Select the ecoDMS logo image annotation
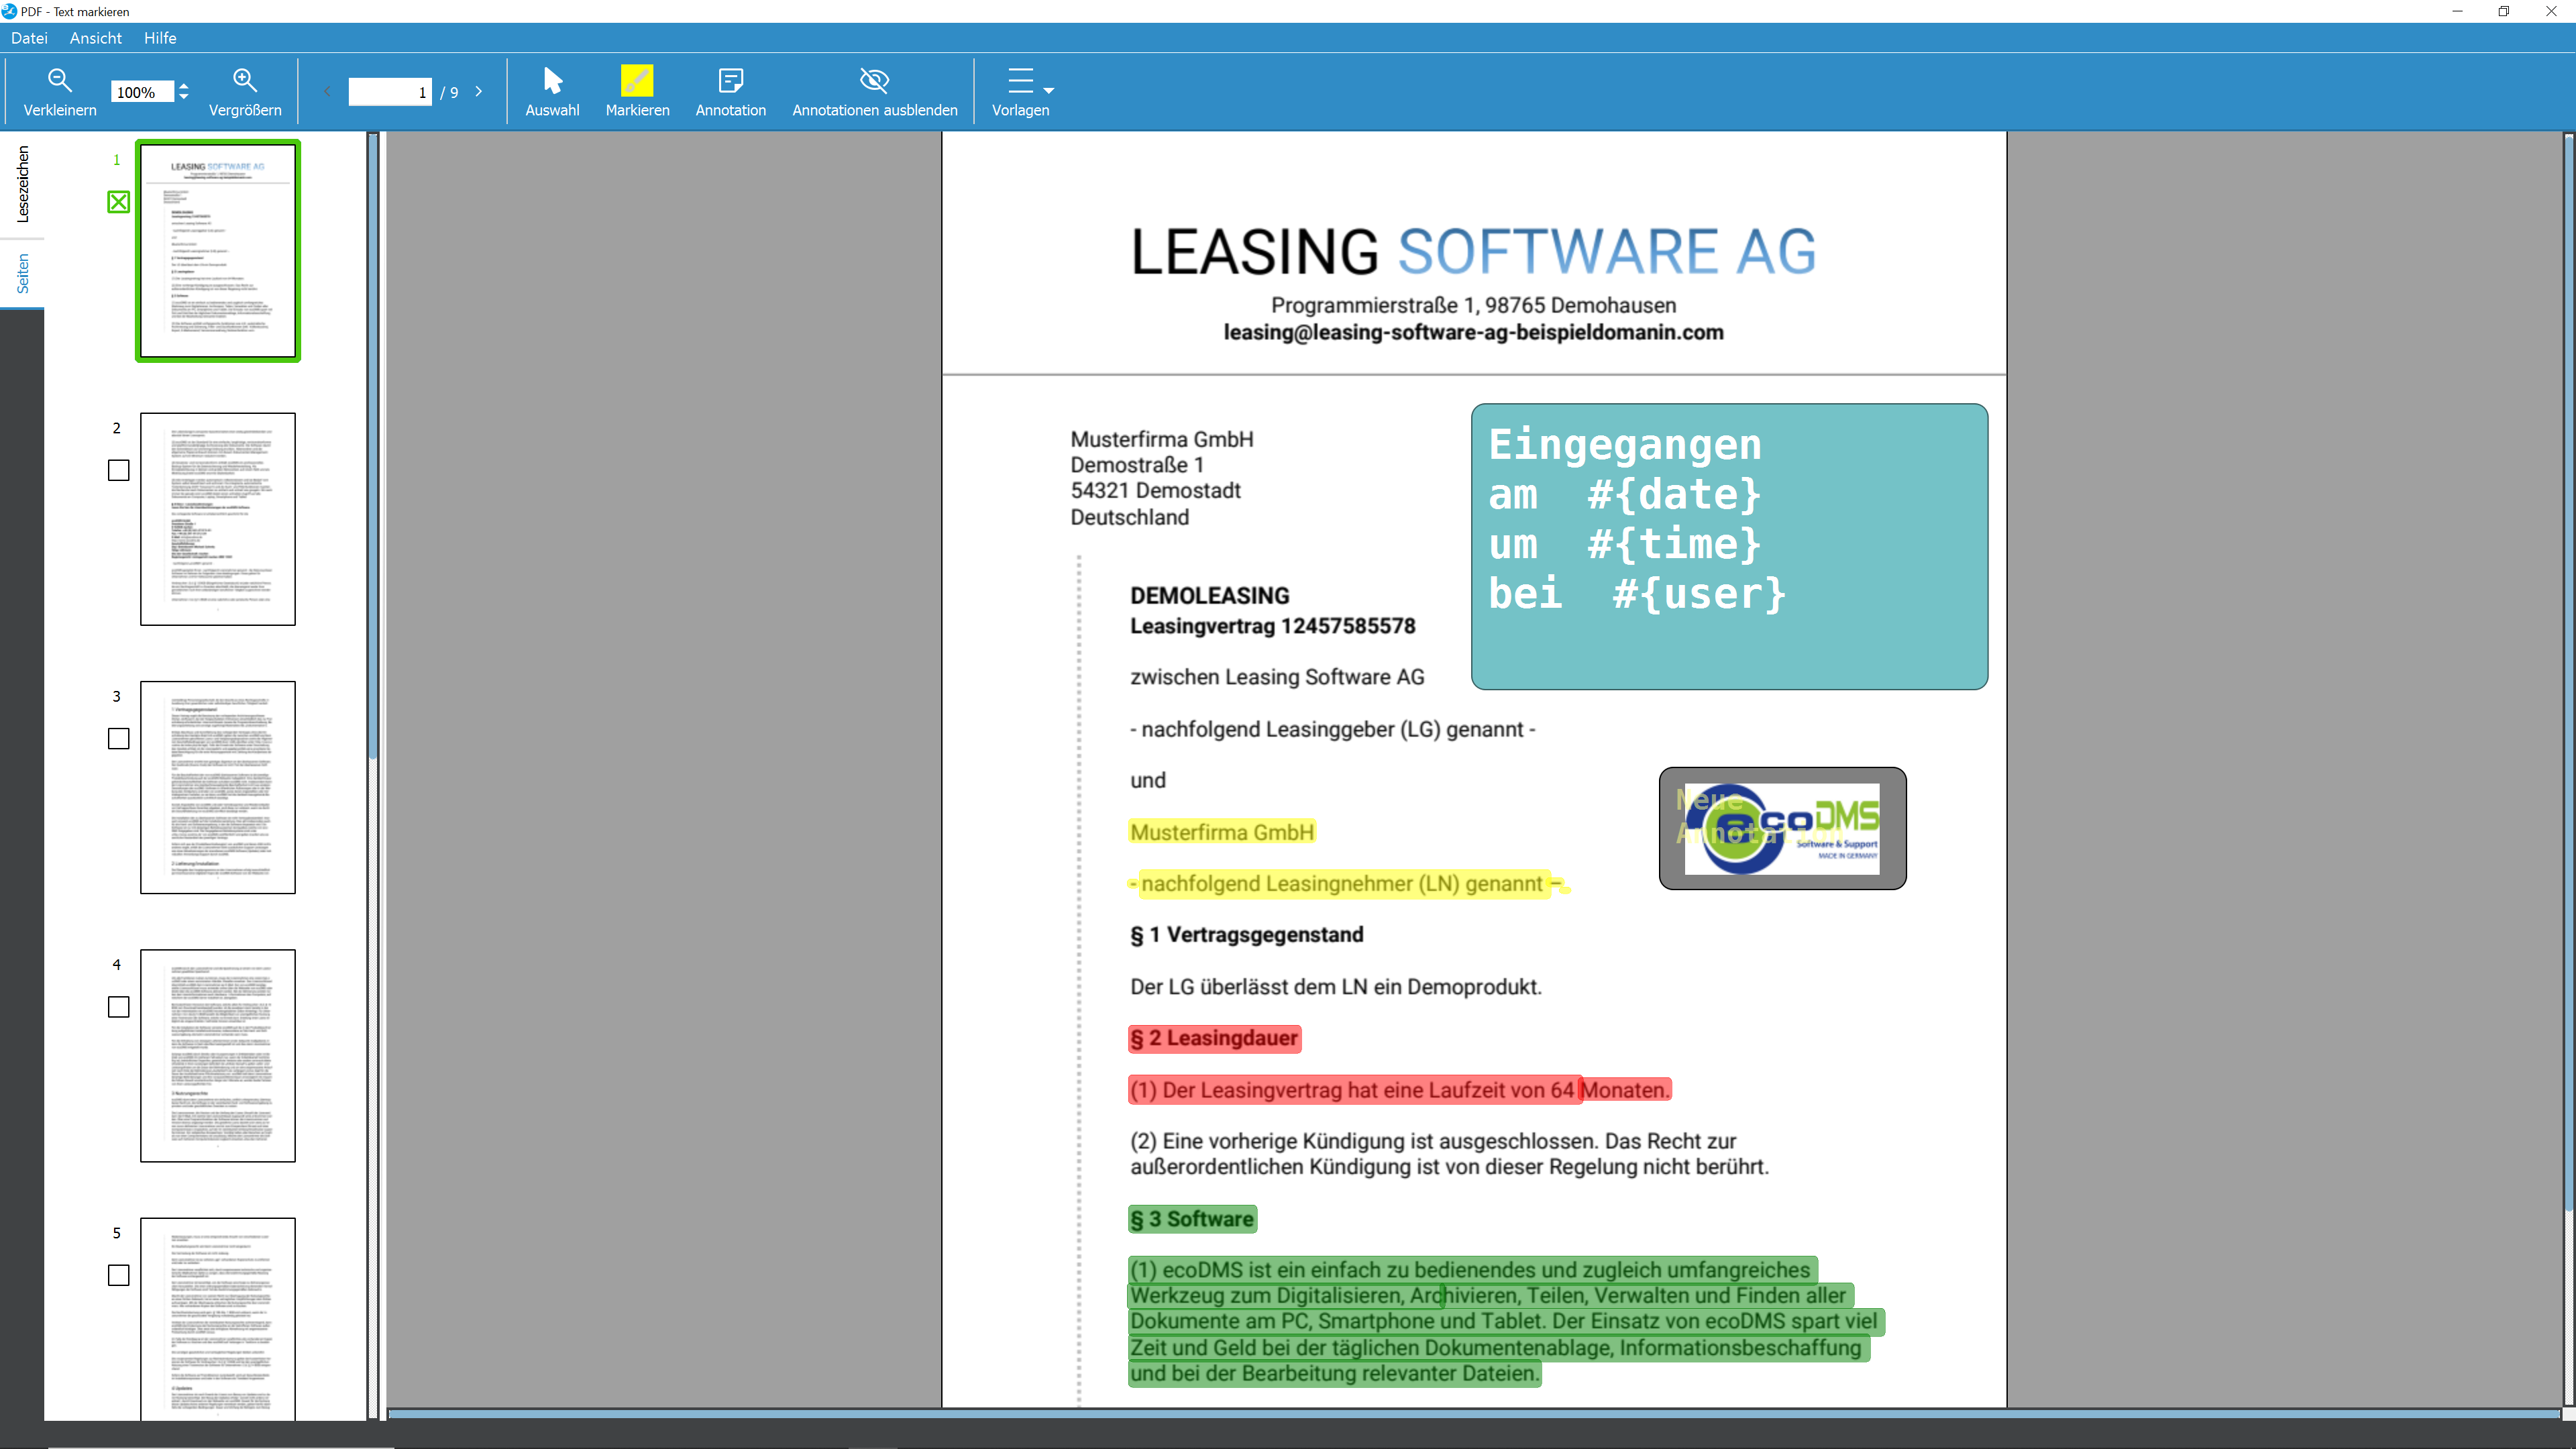The height and width of the screenshot is (1449, 2576). tap(1782, 828)
